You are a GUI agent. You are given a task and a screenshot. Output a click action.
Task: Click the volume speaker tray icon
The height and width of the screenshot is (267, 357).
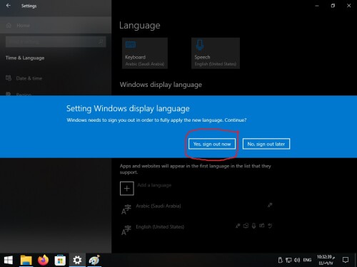pos(297,260)
